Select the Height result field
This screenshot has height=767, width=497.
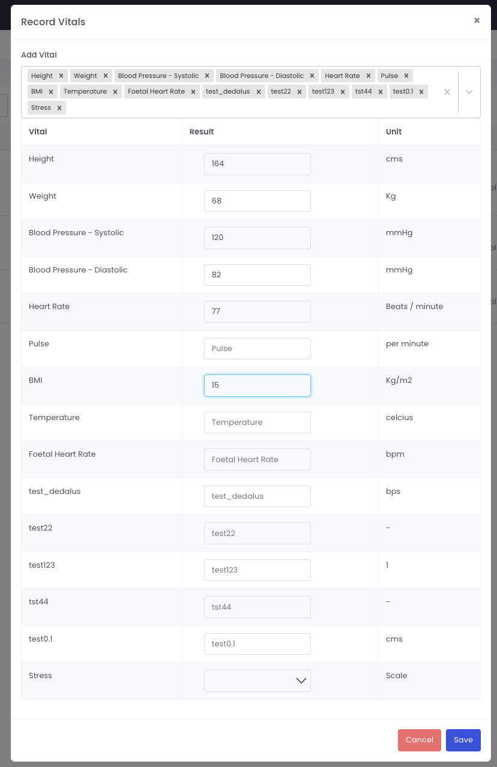pos(257,164)
